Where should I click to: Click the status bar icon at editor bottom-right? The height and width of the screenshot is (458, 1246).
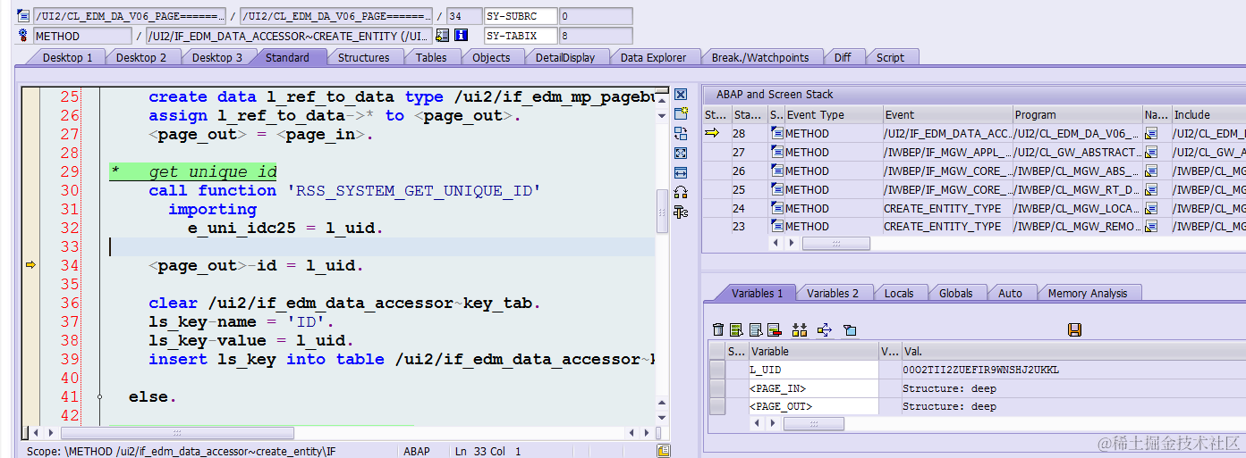pos(663,451)
